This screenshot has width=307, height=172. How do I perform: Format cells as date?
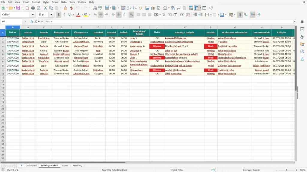(x=175, y=15)
